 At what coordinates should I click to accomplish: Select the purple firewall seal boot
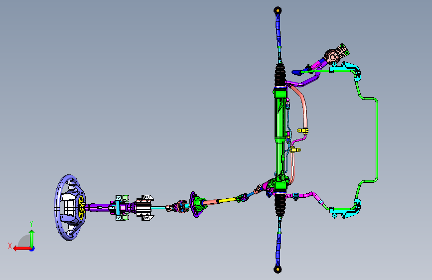click(x=194, y=204)
